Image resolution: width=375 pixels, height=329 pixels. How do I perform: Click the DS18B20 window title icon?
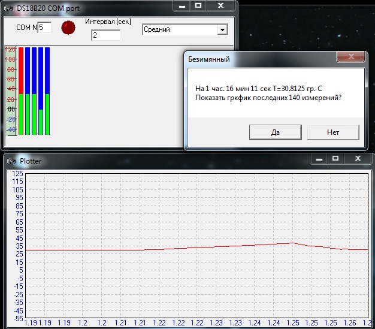8,7
